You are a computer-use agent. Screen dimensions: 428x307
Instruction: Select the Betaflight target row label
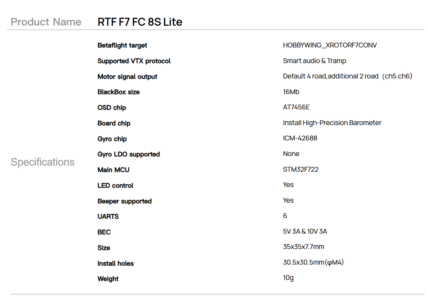tap(122, 45)
